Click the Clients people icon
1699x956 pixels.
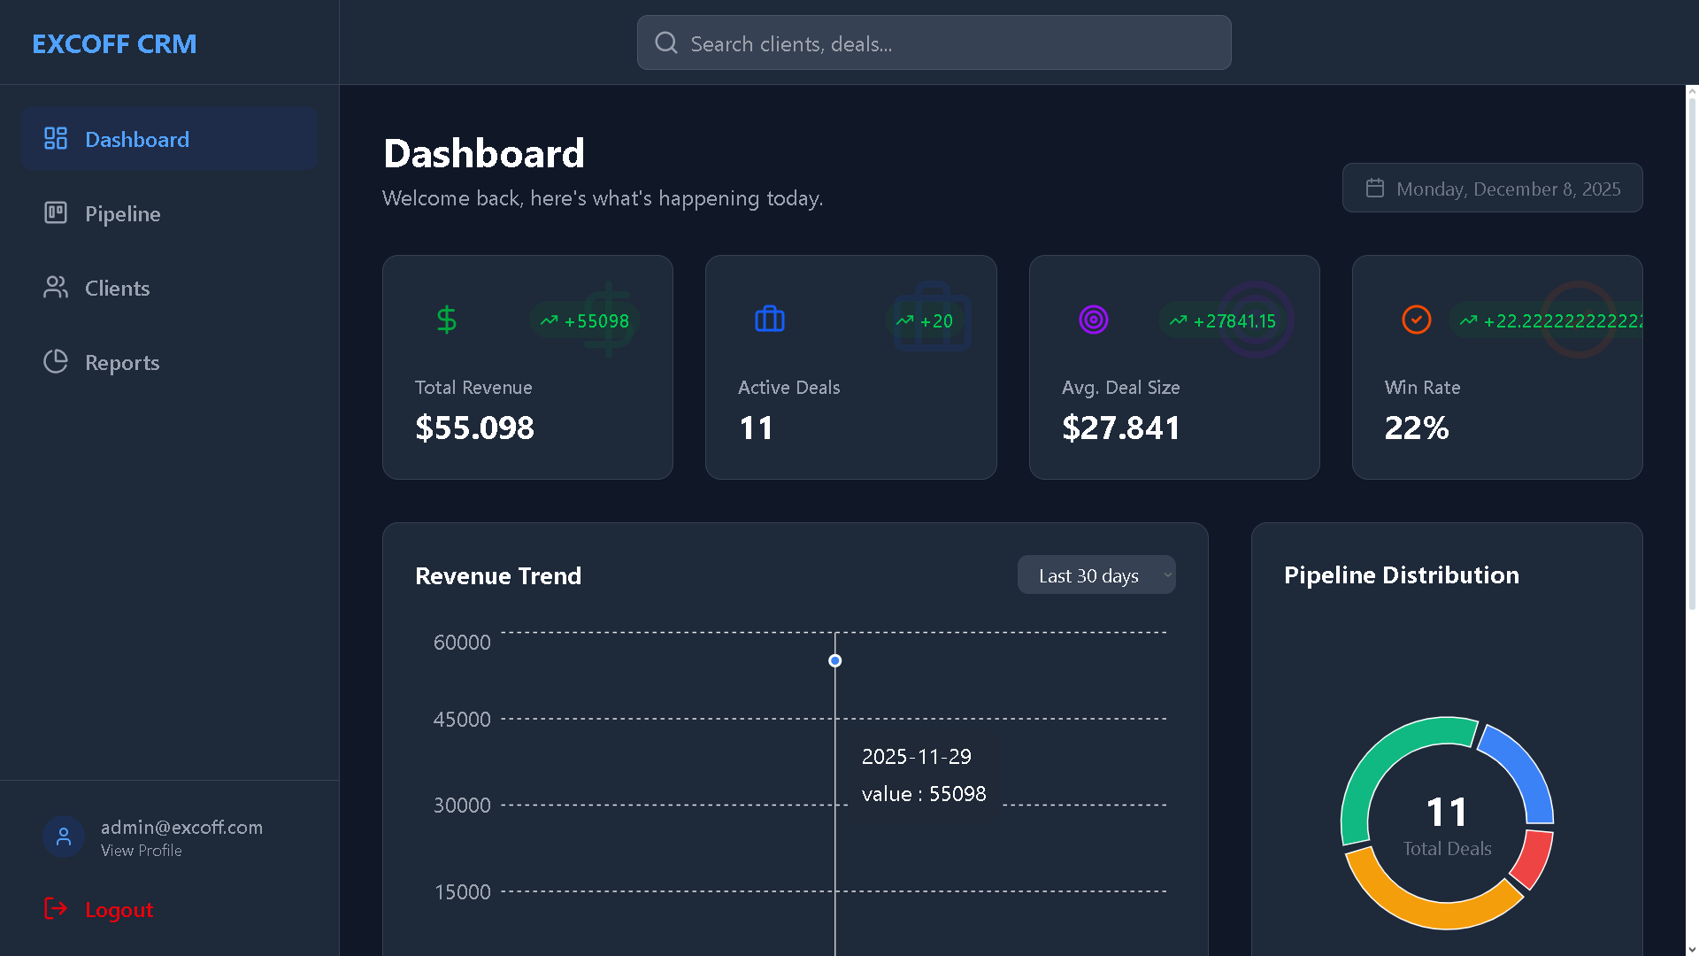click(56, 287)
